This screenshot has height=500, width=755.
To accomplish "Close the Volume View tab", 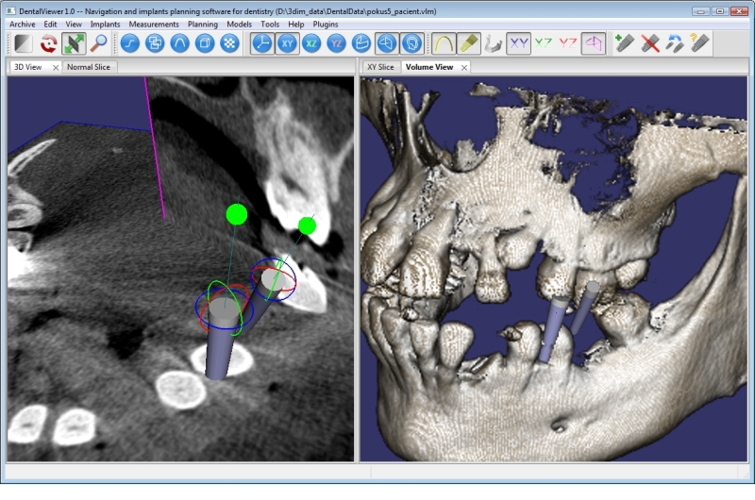I will coord(464,67).
